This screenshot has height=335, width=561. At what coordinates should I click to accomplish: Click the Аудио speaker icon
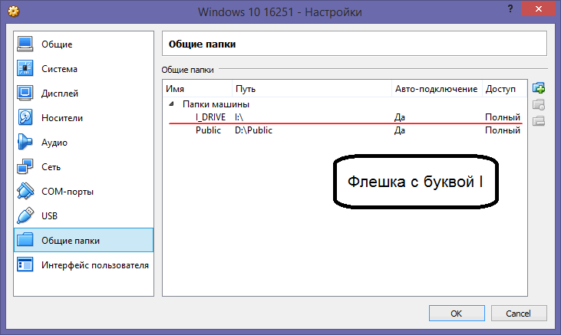(25, 142)
